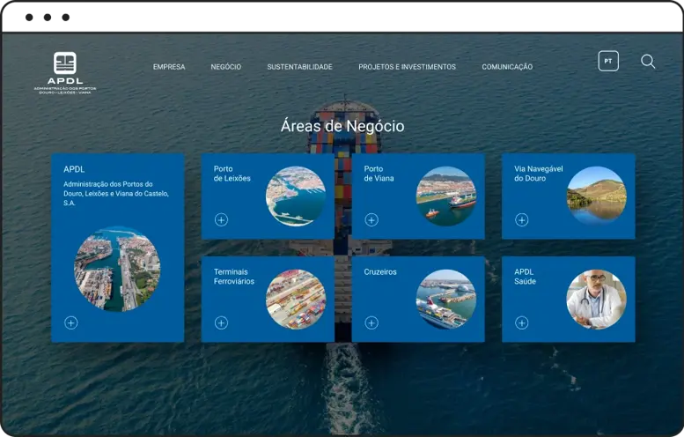Select the Terminais Ferroviários title
The width and height of the screenshot is (684, 437).
pos(234,277)
